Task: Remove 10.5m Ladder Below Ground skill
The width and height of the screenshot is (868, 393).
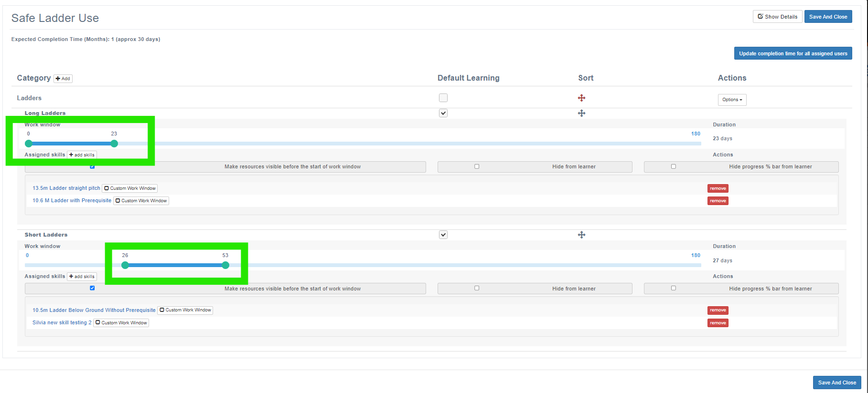Action: (x=718, y=310)
